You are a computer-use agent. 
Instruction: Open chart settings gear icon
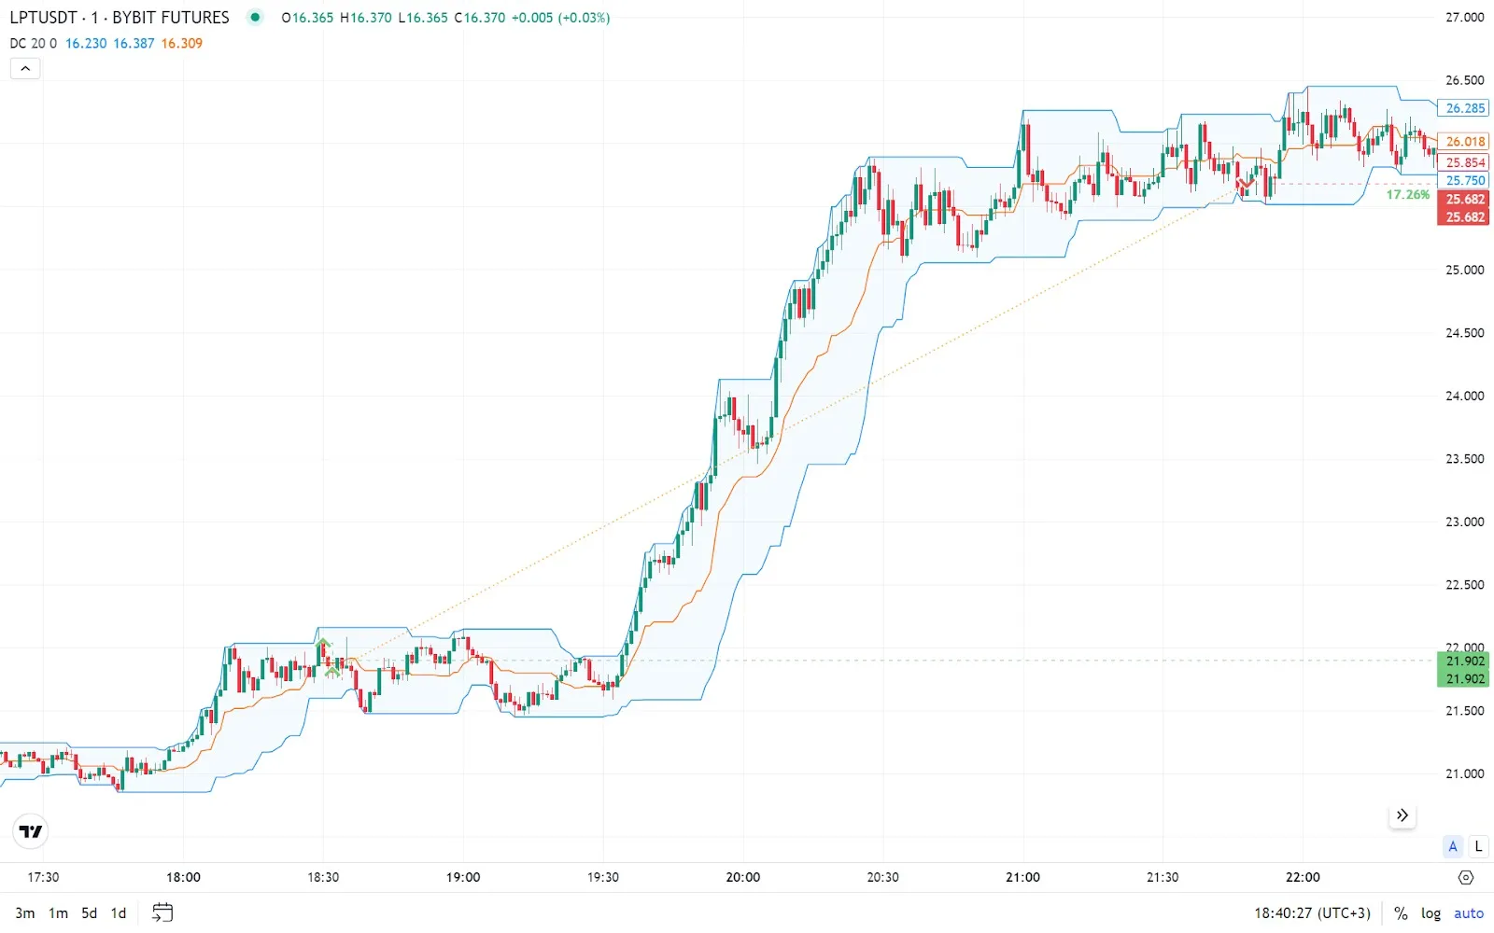click(1465, 877)
